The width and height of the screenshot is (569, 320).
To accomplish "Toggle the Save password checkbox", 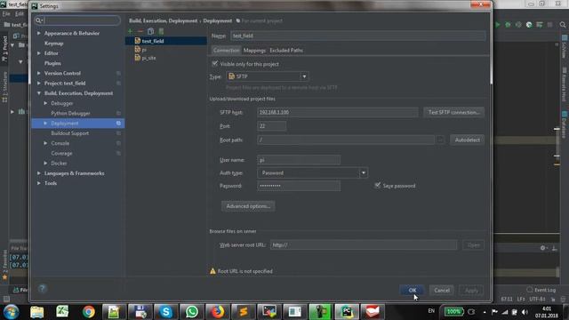I will [x=377, y=186].
